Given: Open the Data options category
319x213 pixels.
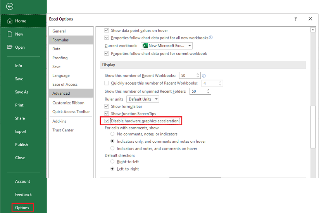Looking at the screenshot, I should (71, 49).
